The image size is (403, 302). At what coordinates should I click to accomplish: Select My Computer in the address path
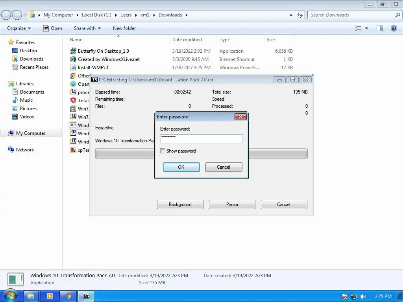[58, 15]
